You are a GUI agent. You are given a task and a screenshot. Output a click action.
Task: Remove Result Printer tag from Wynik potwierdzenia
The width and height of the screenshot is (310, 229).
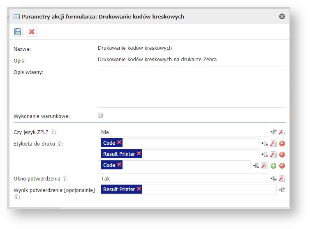(x=139, y=189)
